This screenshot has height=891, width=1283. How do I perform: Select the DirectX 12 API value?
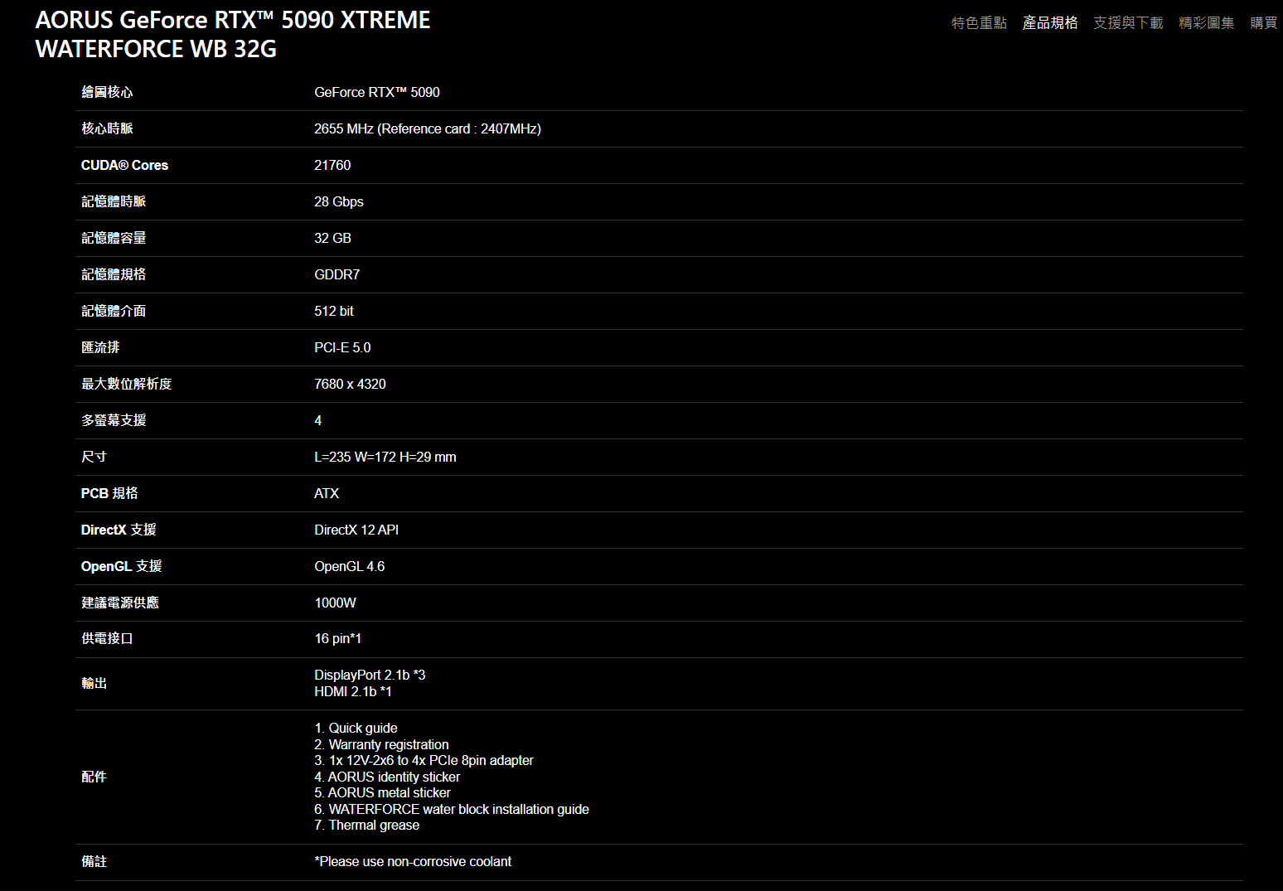(356, 530)
